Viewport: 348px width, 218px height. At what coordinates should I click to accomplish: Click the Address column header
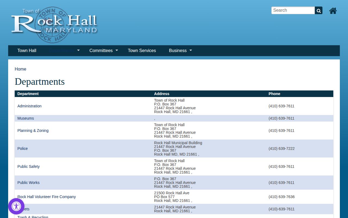pyautogui.click(x=162, y=94)
